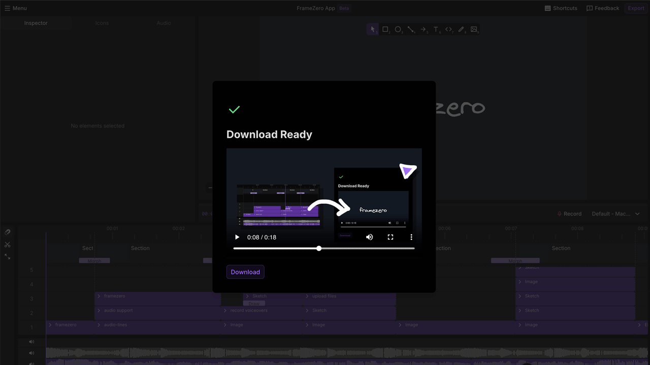This screenshot has width=650, height=365.
Task: Switch to the Inspector tab
Action: coord(36,23)
